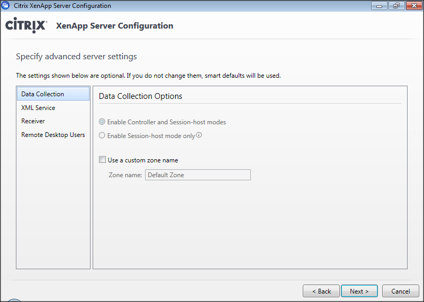The height and width of the screenshot is (302, 424).
Task: Click the Specify advanced server settings heading
Action: (76, 57)
